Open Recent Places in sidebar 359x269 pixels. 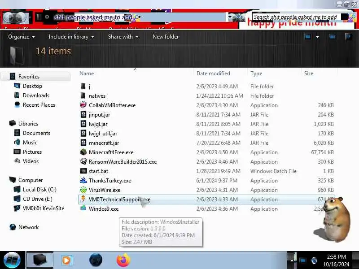[x=39, y=104]
